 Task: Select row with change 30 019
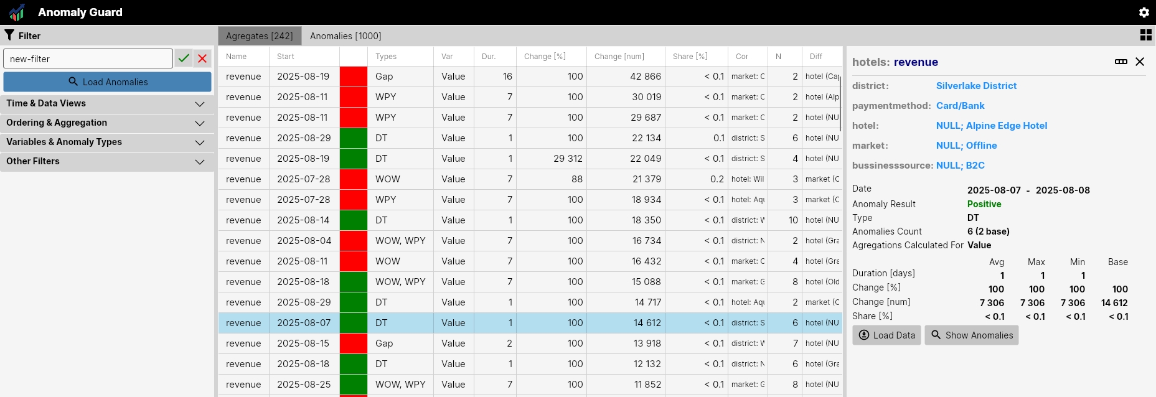[530, 97]
